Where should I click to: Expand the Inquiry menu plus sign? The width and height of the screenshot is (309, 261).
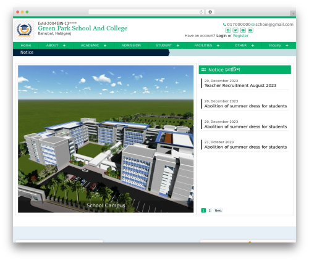coord(287,46)
